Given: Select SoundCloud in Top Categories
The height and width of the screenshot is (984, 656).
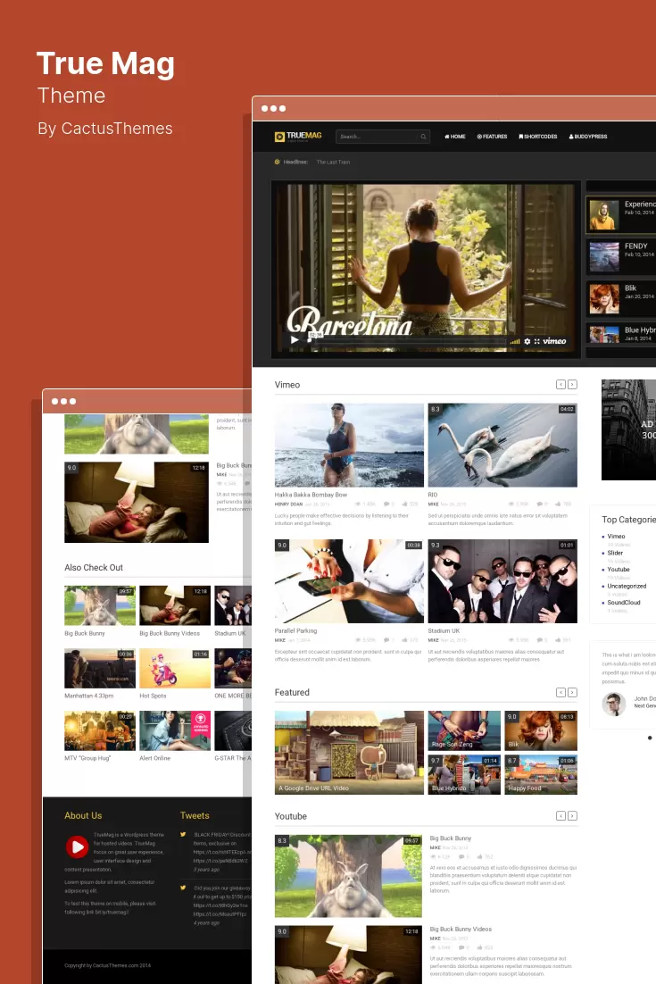Looking at the screenshot, I should (x=624, y=603).
